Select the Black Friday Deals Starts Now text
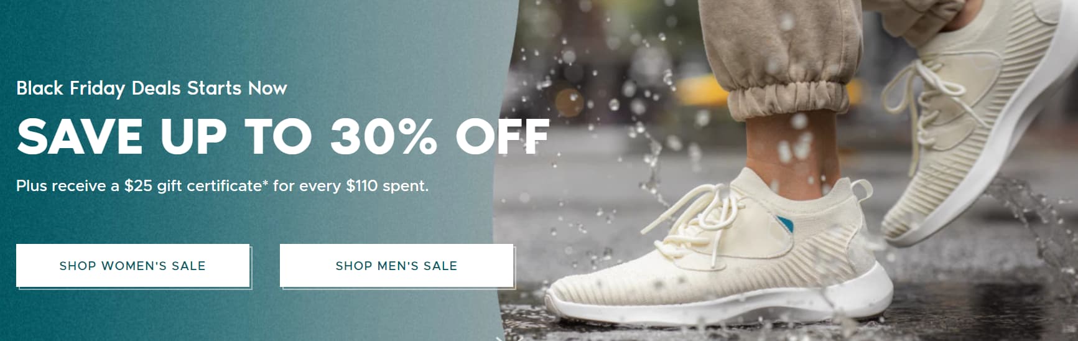This screenshot has width=1078, height=341. pos(152,88)
